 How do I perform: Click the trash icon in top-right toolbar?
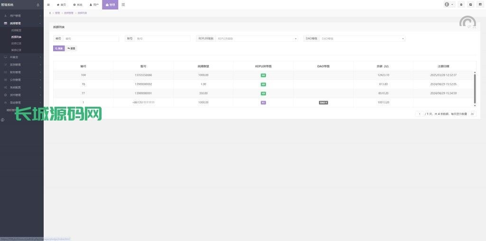pyautogui.click(x=461, y=5)
